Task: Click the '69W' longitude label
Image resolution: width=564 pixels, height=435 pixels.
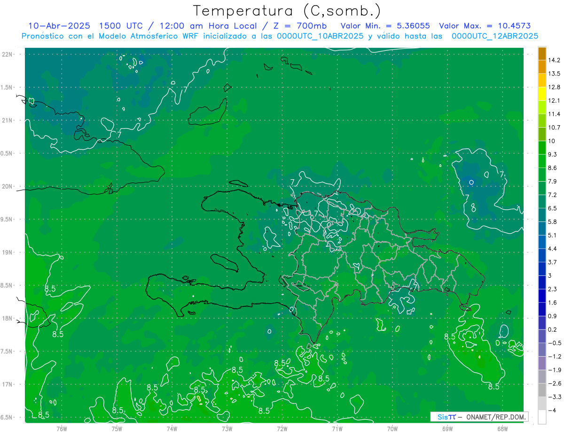Action: pyautogui.click(x=447, y=428)
